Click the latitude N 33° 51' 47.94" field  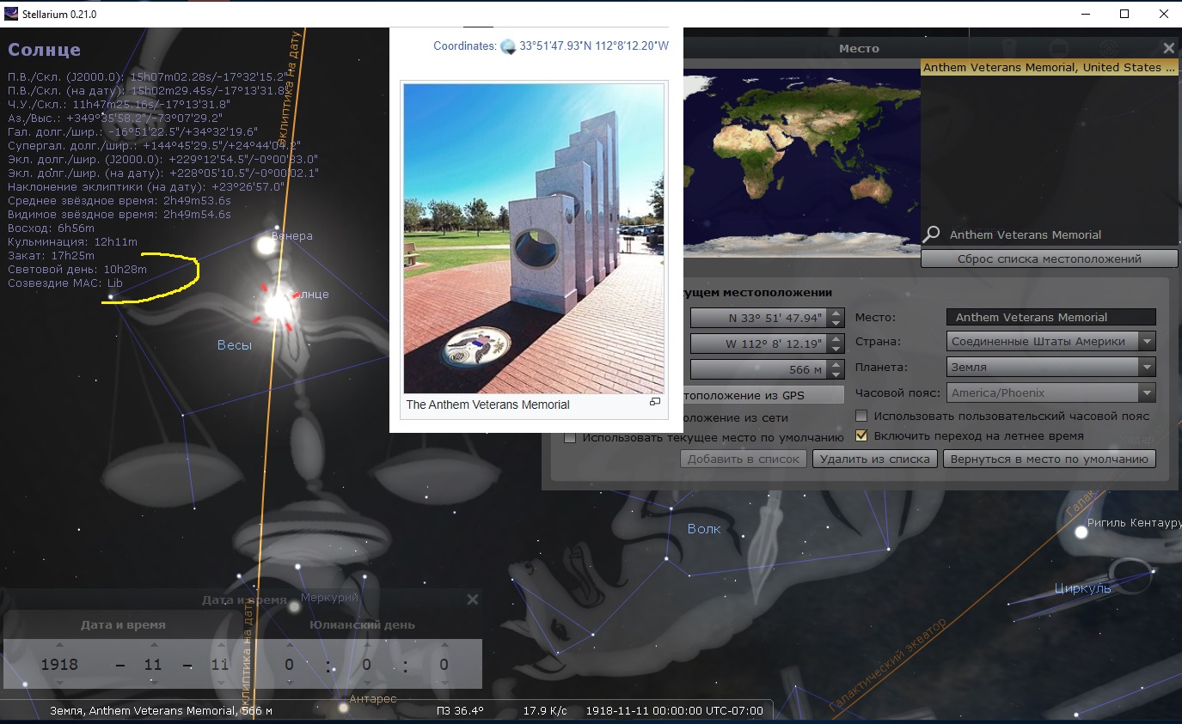tap(760, 318)
